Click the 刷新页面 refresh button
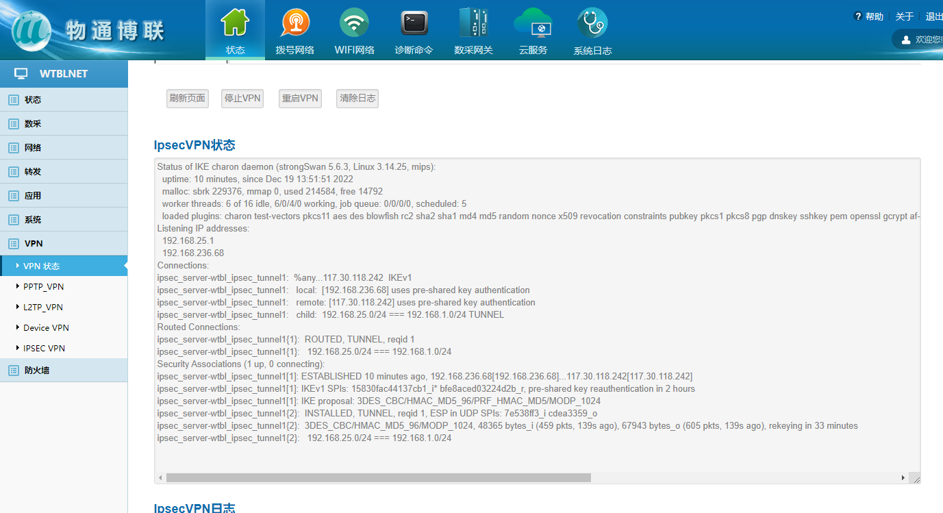The image size is (943, 513). pyautogui.click(x=187, y=99)
